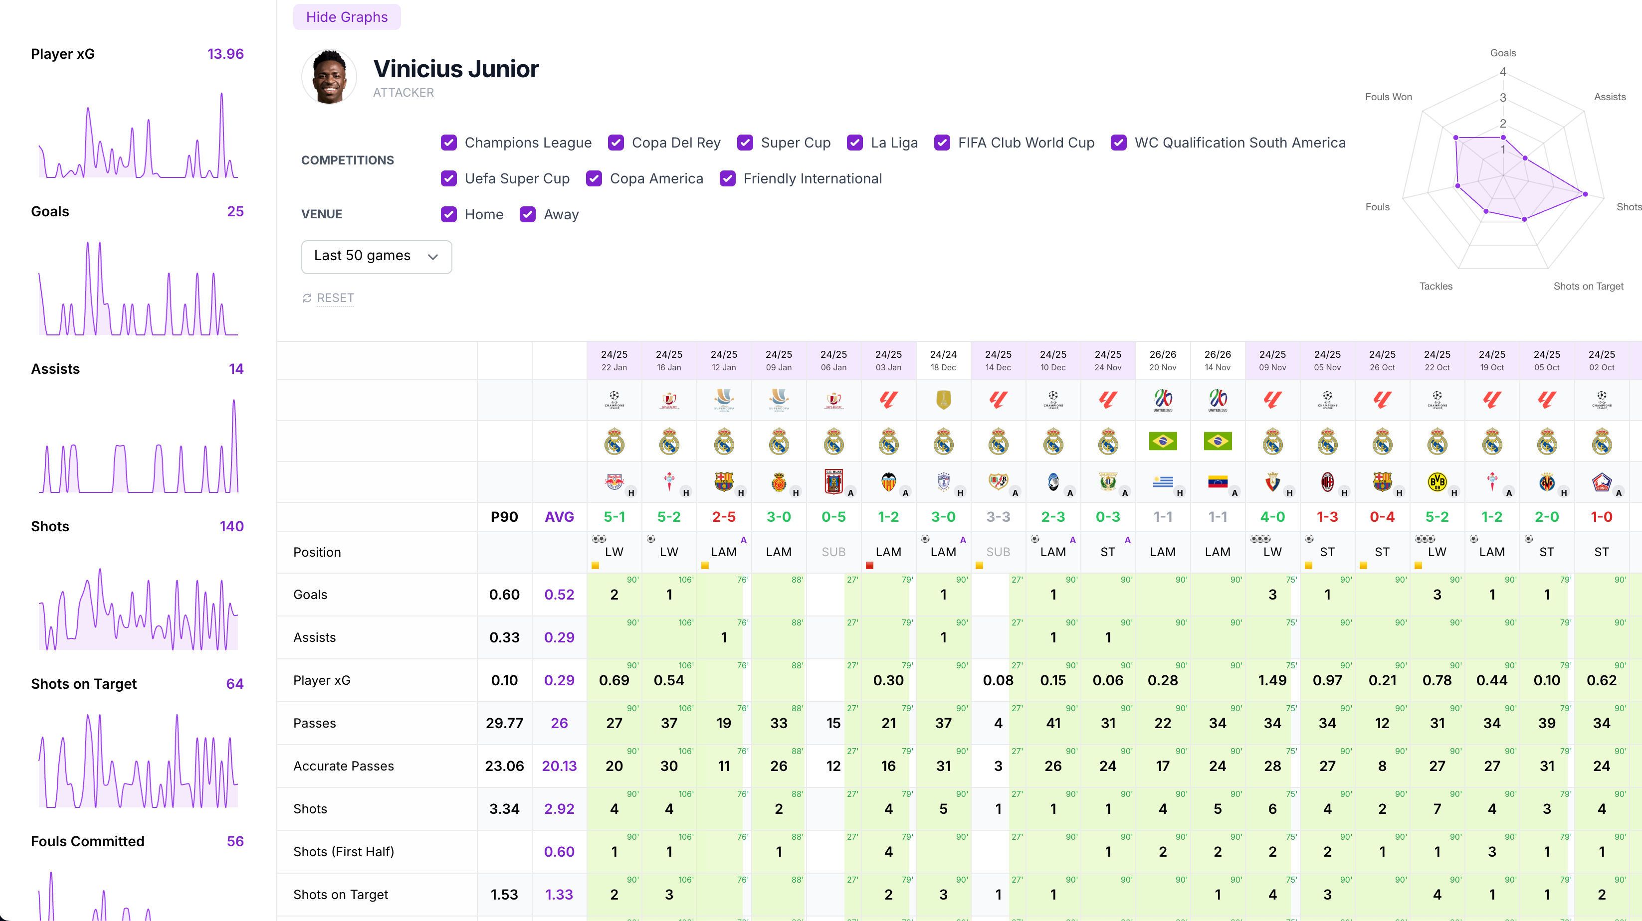Open the Last 50 games dropdown
This screenshot has height=921, width=1642.
(x=376, y=257)
